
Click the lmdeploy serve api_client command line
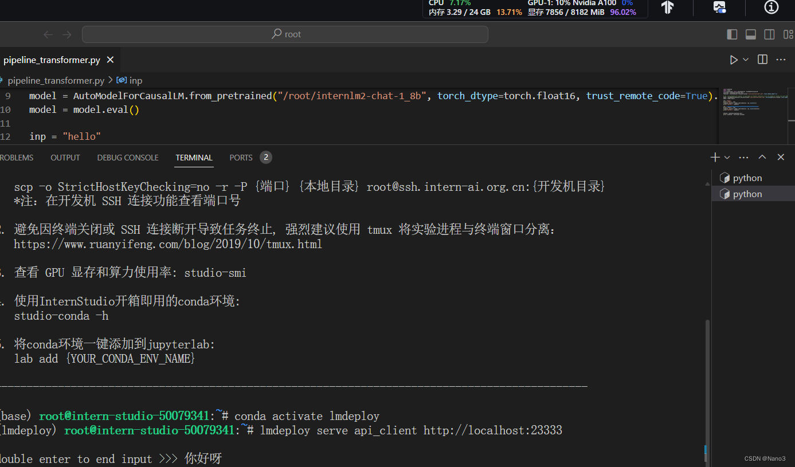pos(411,430)
